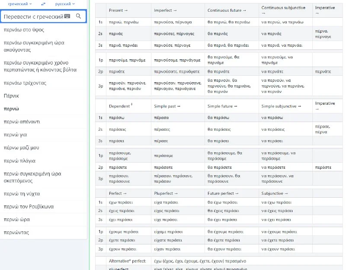Open suggestion πέρνω μαζί μου
Image resolution: width=346 pixels, height=270 pixels.
pos(21,148)
